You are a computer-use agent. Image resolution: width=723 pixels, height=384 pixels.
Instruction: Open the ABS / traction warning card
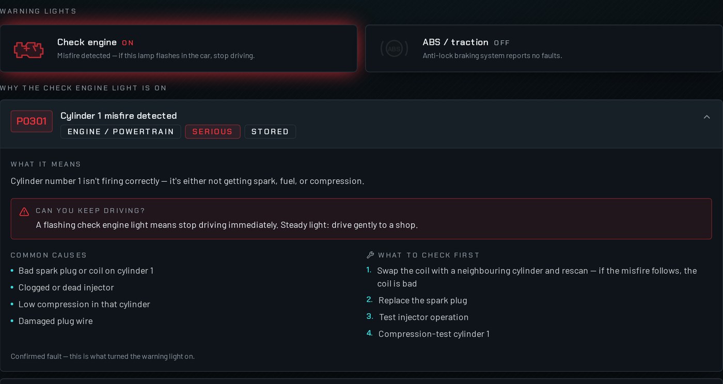pos(544,49)
